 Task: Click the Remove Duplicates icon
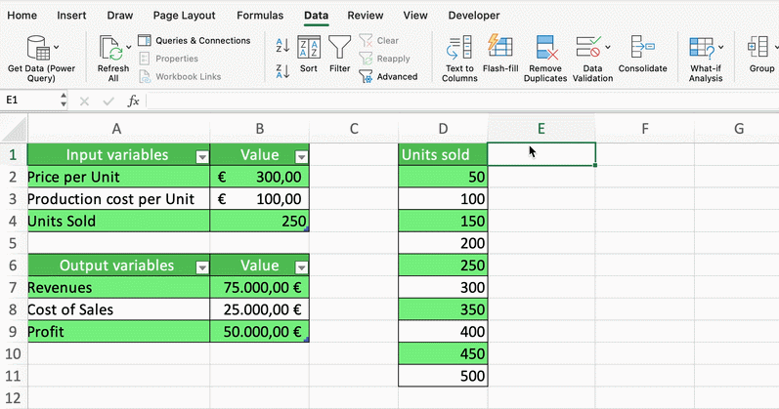(544, 47)
